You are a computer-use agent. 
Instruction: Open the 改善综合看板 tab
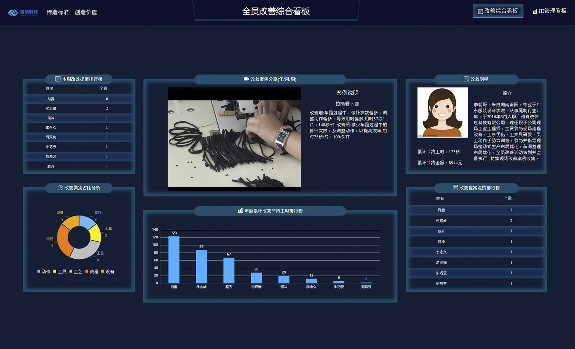coord(498,11)
